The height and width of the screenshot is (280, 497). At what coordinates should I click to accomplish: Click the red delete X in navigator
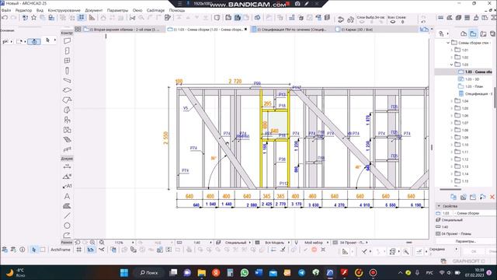pos(492,197)
